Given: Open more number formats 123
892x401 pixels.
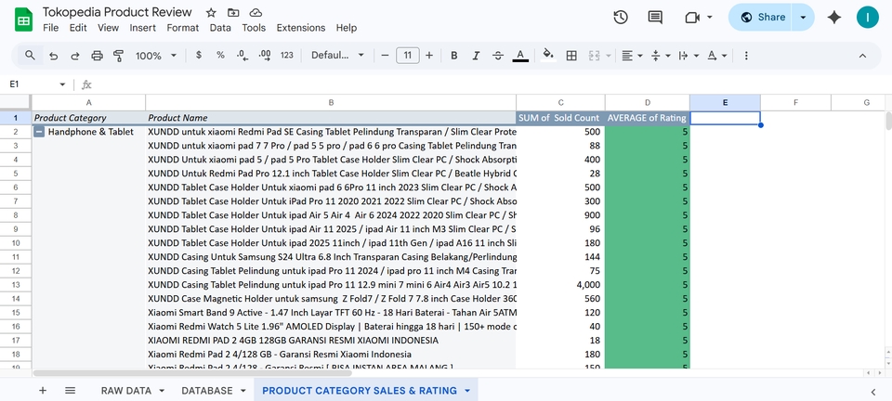Looking at the screenshot, I should click(287, 55).
